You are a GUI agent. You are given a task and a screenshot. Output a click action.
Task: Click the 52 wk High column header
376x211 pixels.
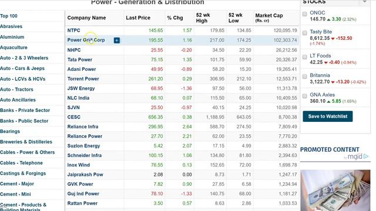point(203,18)
